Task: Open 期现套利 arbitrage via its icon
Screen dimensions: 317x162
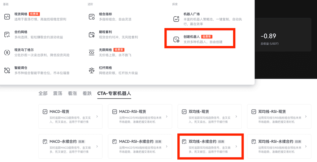Action: 92,35
